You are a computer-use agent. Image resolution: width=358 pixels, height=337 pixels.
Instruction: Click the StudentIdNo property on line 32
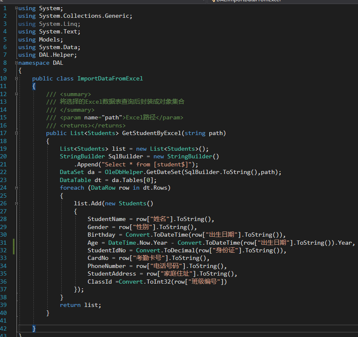point(107,250)
